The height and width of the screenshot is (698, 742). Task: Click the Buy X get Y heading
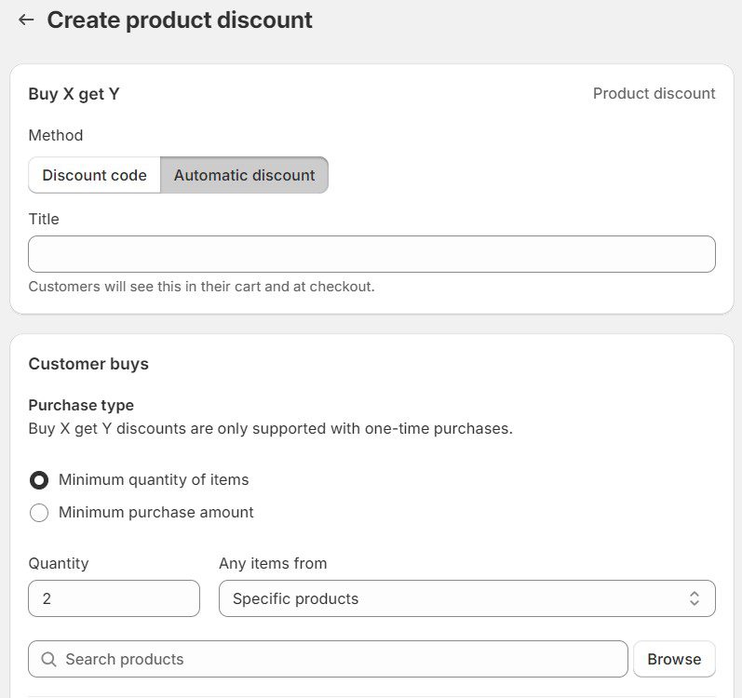[74, 94]
